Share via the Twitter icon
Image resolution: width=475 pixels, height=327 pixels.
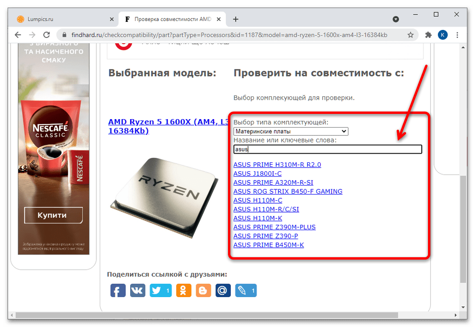(161, 290)
